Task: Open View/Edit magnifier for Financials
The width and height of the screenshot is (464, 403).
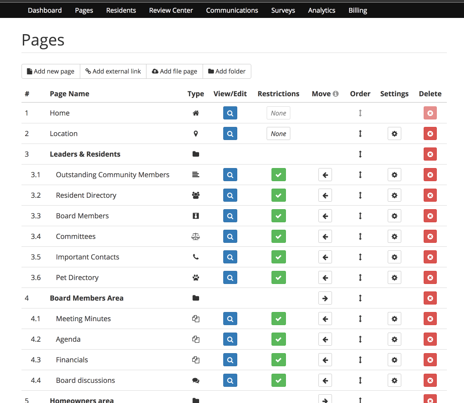Action: pos(230,360)
